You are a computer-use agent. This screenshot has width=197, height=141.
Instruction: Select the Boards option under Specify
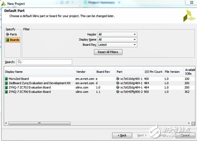pyautogui.click(x=12, y=40)
